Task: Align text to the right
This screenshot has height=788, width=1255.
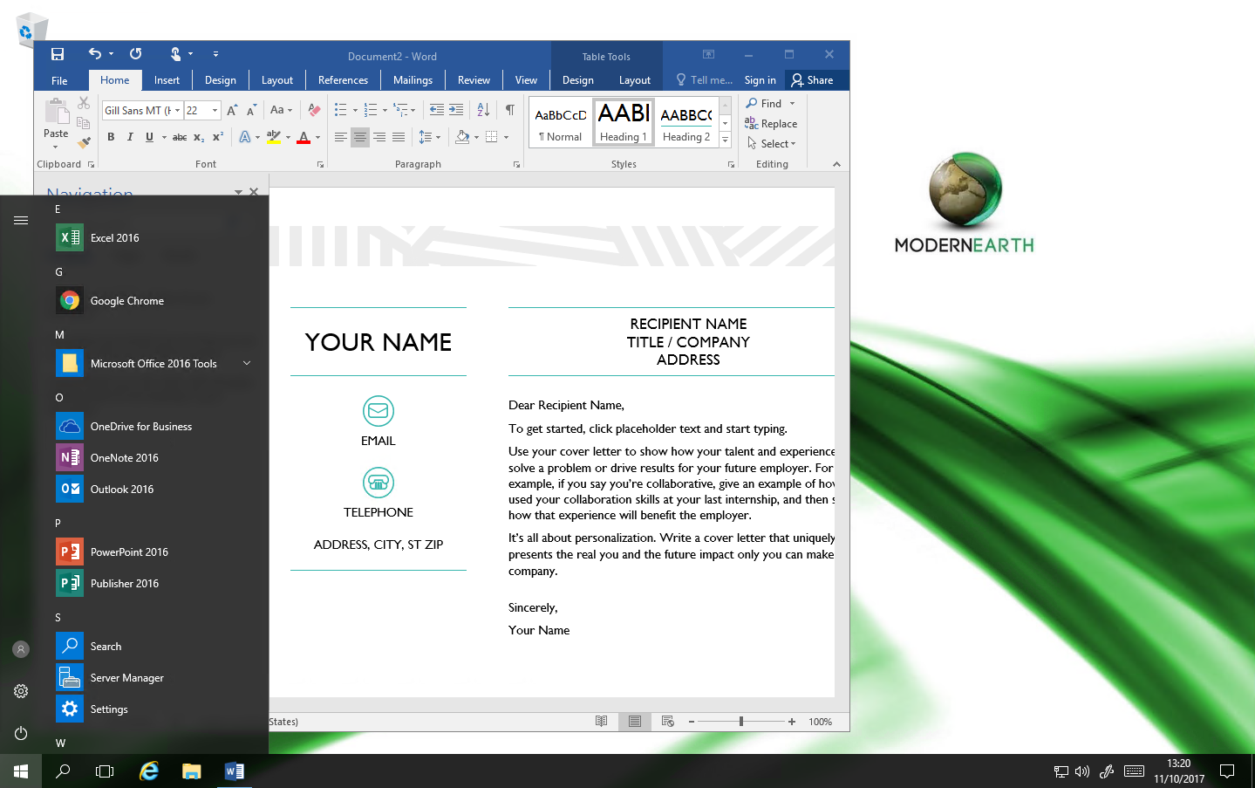Action: coord(379,137)
